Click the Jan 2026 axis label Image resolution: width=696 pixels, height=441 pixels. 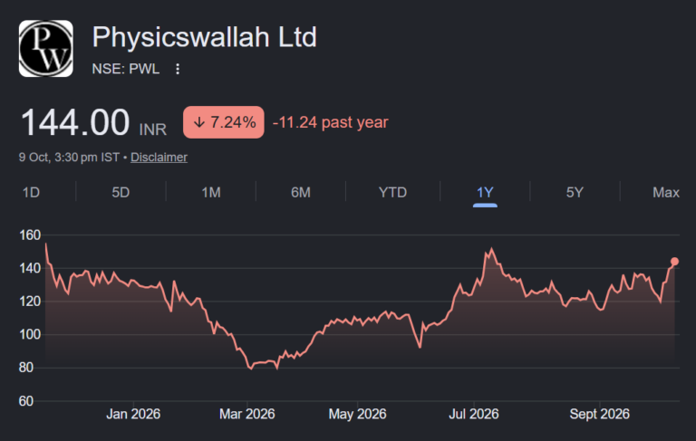[133, 414]
